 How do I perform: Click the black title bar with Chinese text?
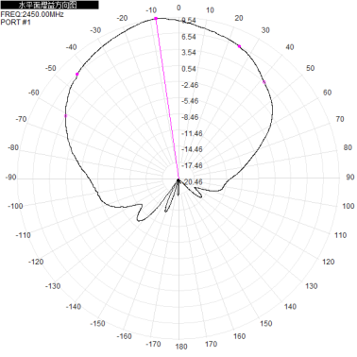click(50, 5)
